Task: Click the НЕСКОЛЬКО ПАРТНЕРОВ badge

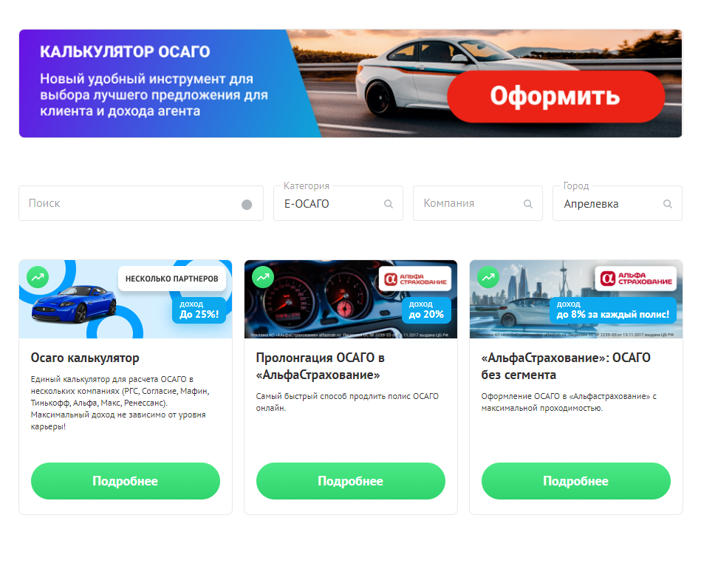Action: (171, 279)
